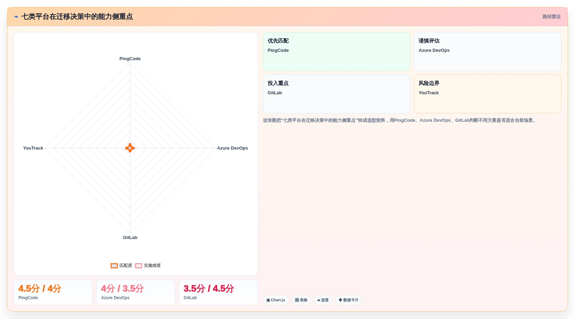575x319 pixels.
Task: Click the 3.5分 / 4.5分 GitLab score card
Action: point(218,292)
